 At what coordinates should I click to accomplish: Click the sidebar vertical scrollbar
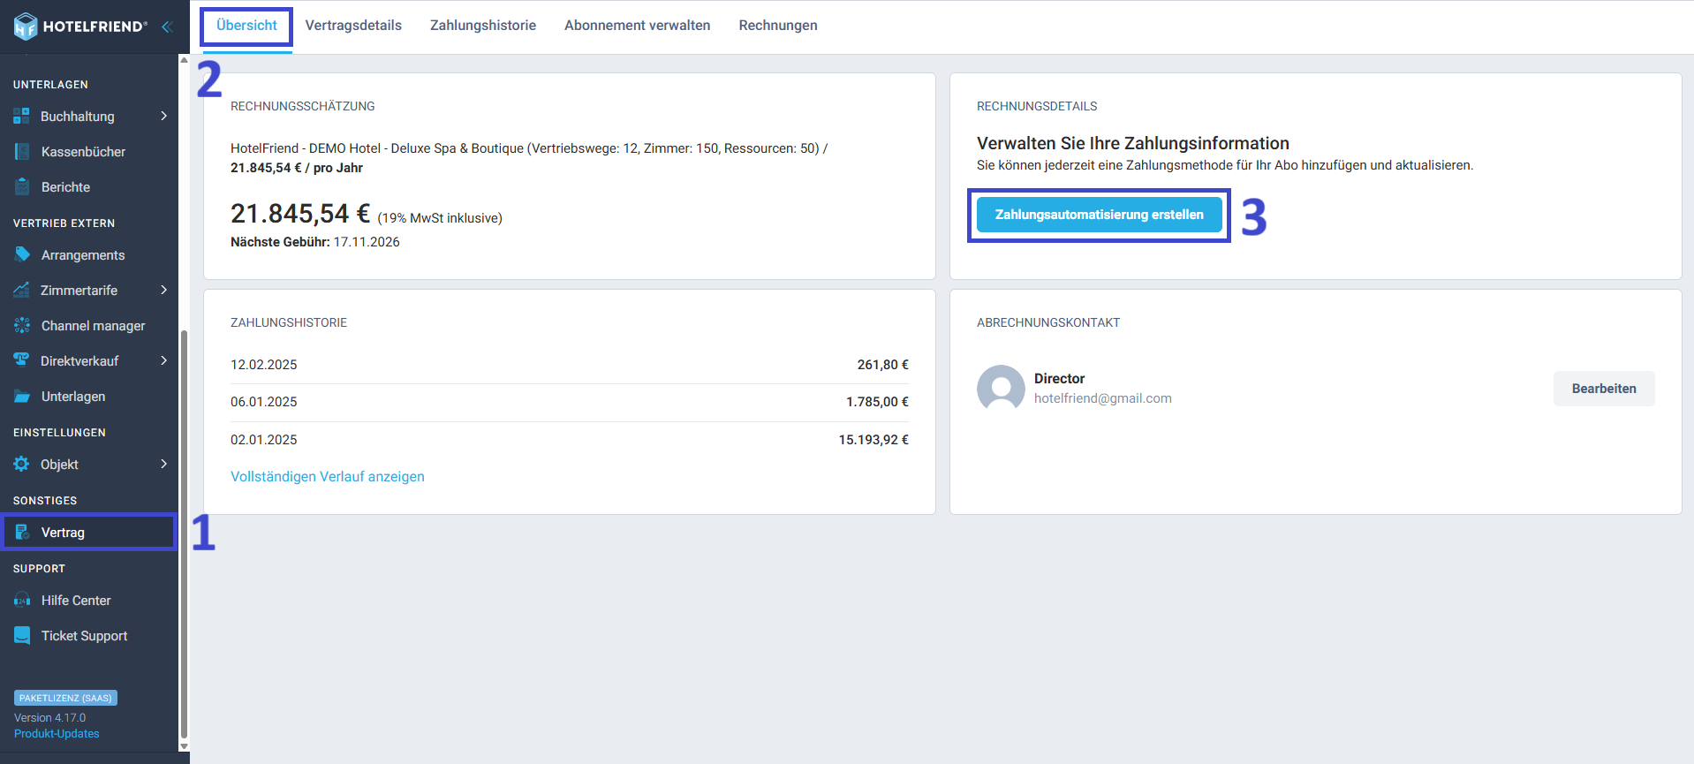184,533
